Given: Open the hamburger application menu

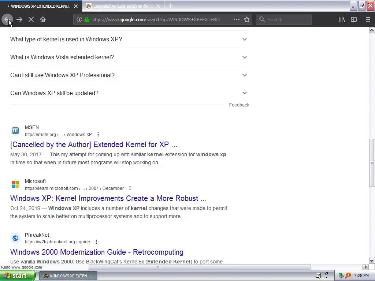Looking at the screenshot, I should (x=368, y=19).
